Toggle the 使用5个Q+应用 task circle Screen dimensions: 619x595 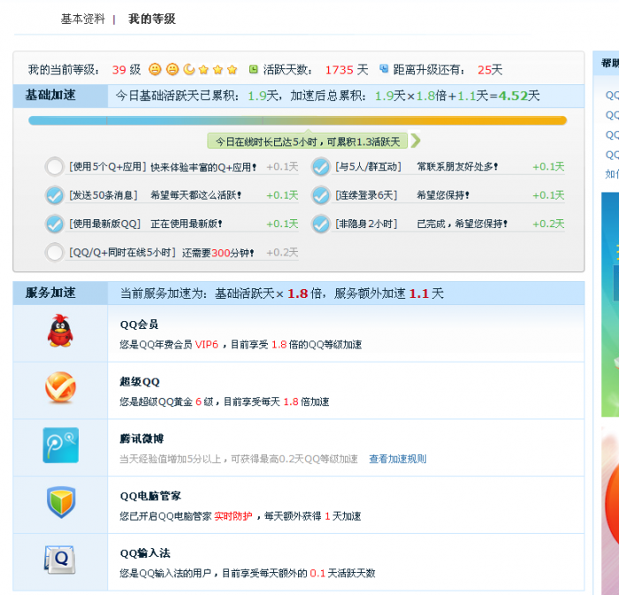(55, 166)
